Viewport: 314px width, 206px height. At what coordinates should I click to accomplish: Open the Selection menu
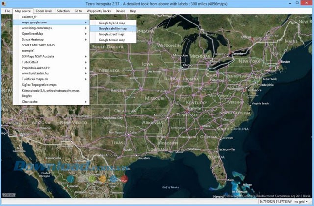coord(63,10)
